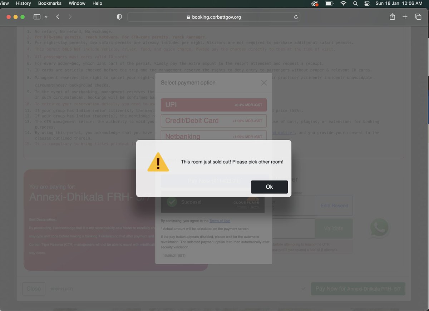429x311 pixels.
Task: Show the tab overview
Action: pyautogui.click(x=418, y=17)
